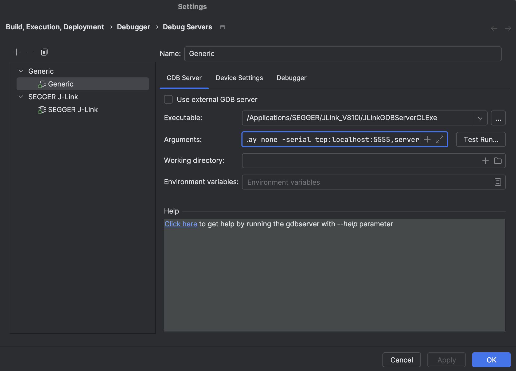Insert a macro into Arguments

[427, 139]
